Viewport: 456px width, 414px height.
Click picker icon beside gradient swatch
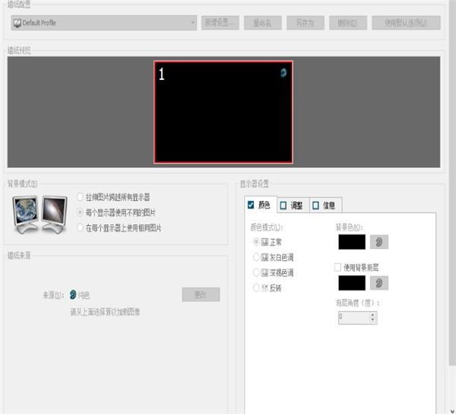(x=379, y=283)
